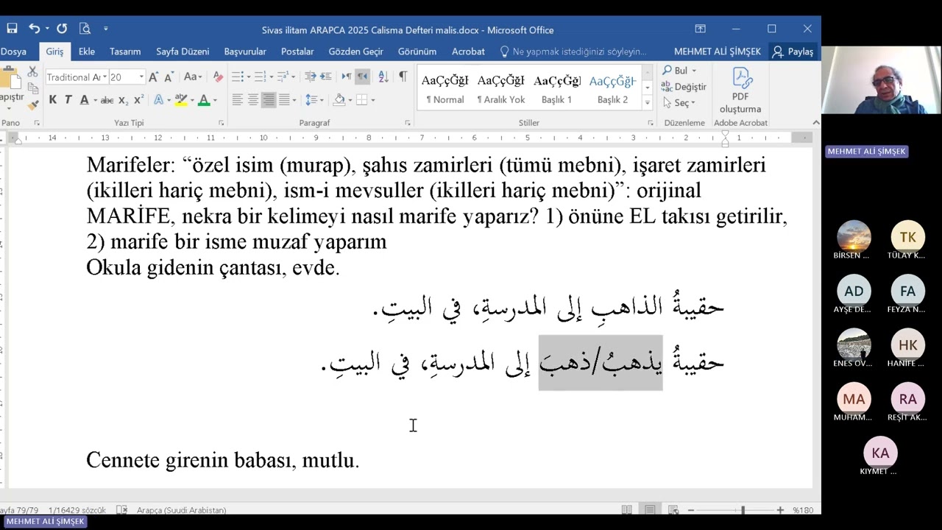Align text left
The width and height of the screenshot is (942, 530).
coord(237,100)
